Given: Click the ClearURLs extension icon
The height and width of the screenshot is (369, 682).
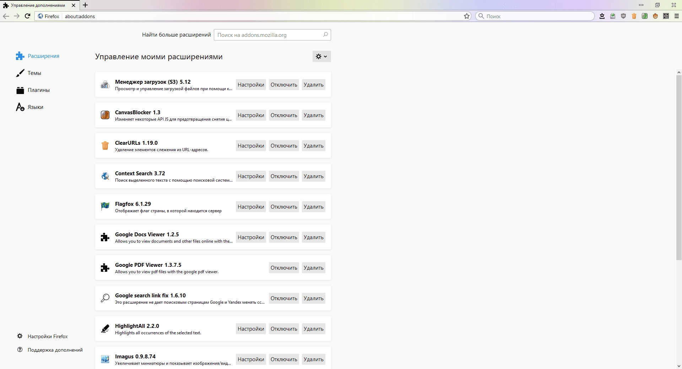Looking at the screenshot, I should [x=105, y=145].
